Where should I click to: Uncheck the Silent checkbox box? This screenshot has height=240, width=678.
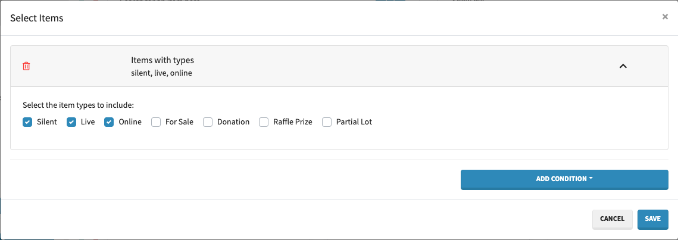[27, 122]
